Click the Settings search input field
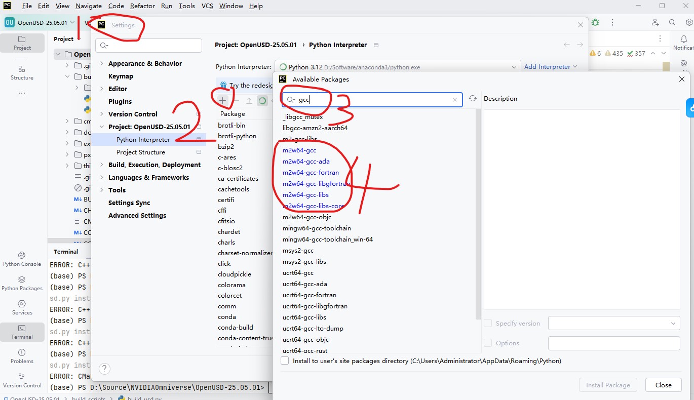This screenshot has height=400, width=694. tap(148, 45)
